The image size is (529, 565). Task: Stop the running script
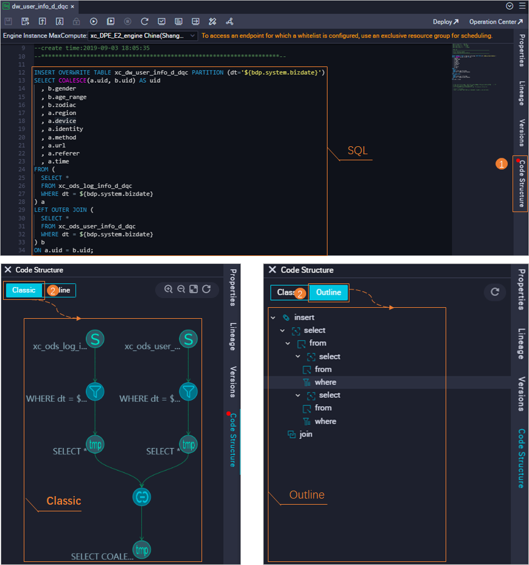coord(128,21)
